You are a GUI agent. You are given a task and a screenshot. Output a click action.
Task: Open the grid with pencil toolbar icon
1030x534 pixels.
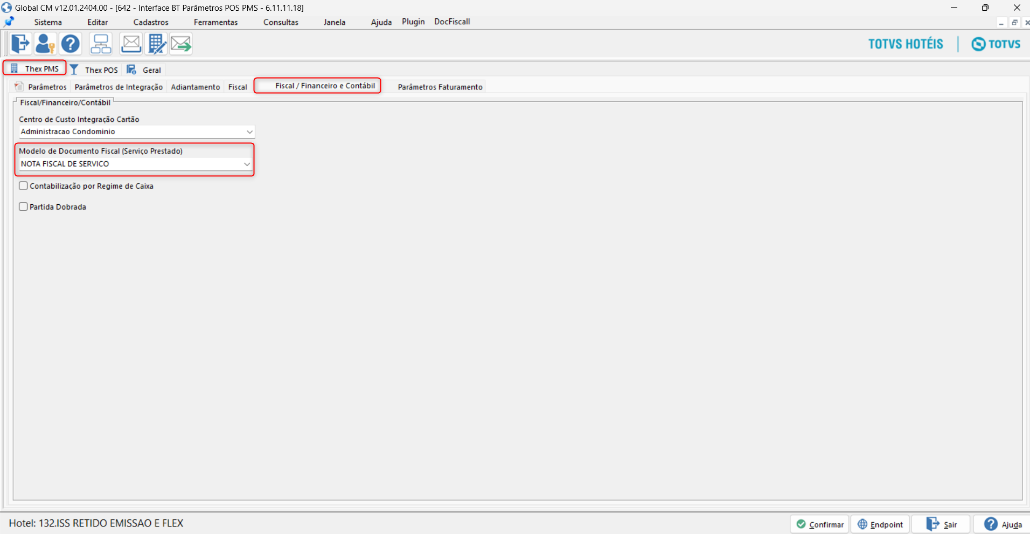(156, 44)
